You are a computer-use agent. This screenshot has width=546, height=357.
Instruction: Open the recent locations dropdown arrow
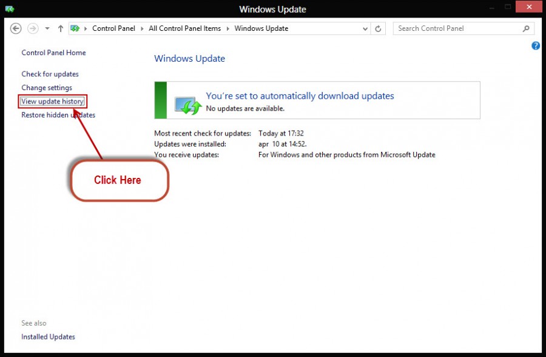47,28
